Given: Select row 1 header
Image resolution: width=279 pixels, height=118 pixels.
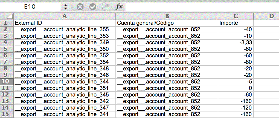Looking at the screenshot, I should tap(7, 23).
